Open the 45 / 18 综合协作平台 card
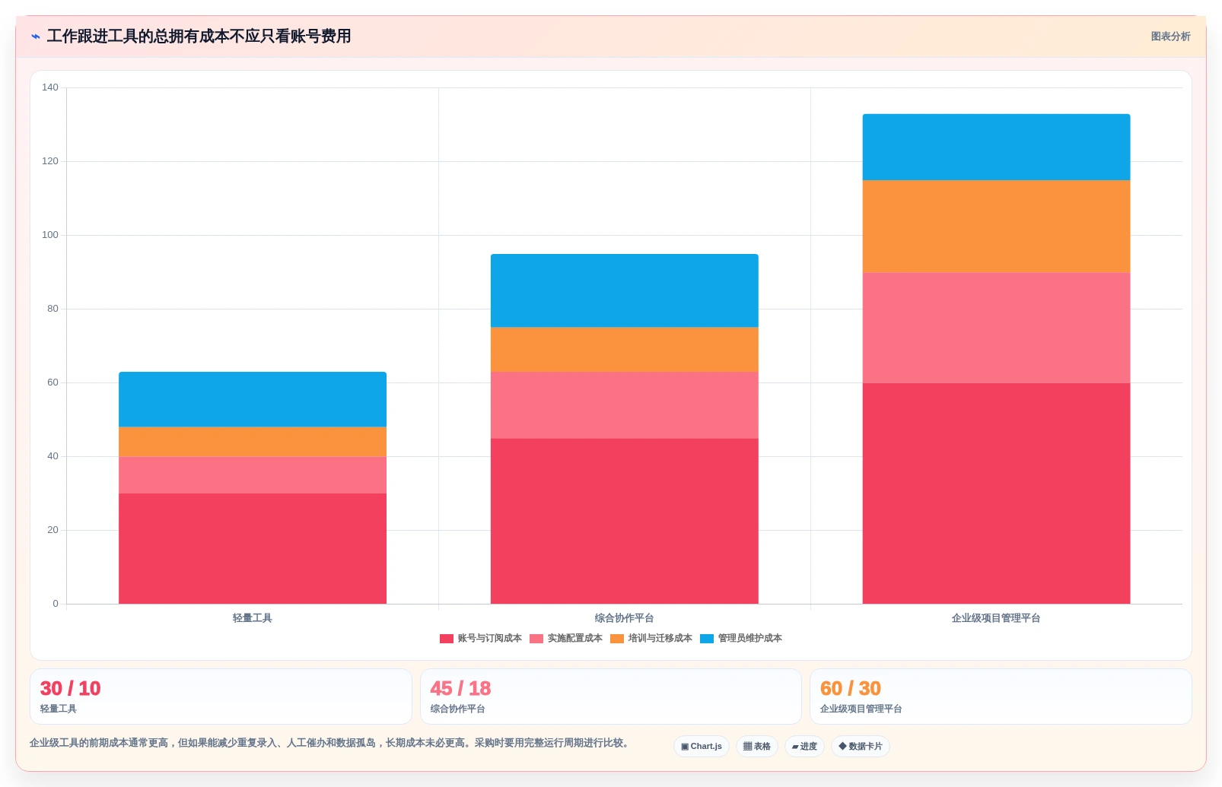 pyautogui.click(x=611, y=697)
